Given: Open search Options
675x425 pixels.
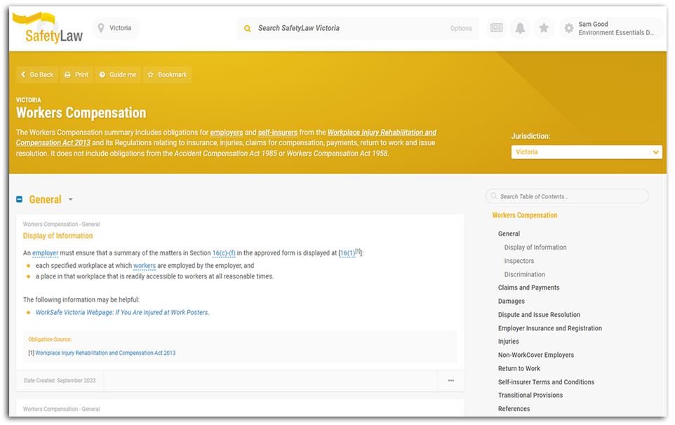Looking at the screenshot, I should pyautogui.click(x=461, y=28).
